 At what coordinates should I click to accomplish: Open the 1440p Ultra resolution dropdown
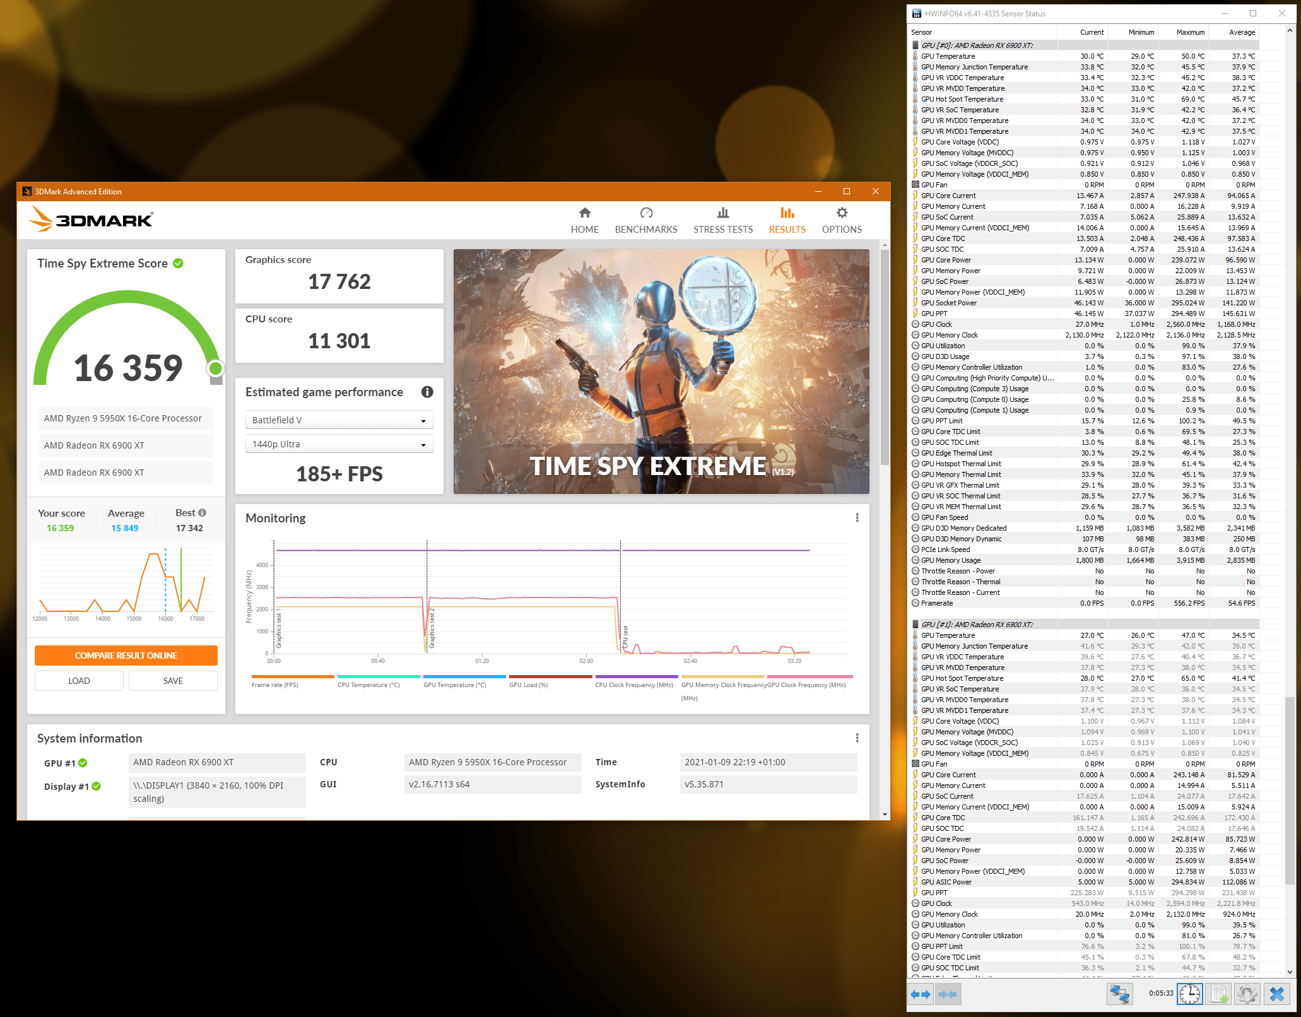point(339,444)
